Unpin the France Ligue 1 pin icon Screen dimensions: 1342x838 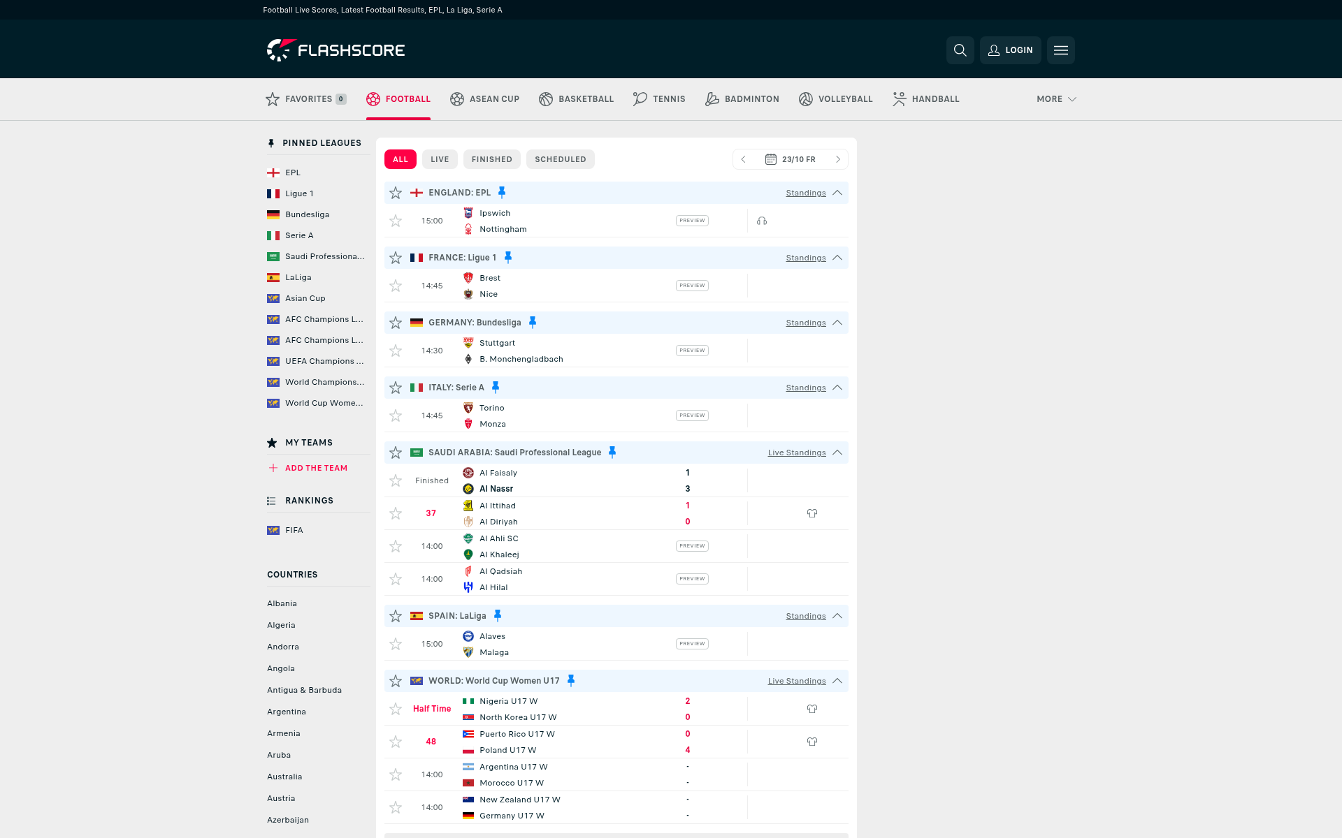click(508, 258)
